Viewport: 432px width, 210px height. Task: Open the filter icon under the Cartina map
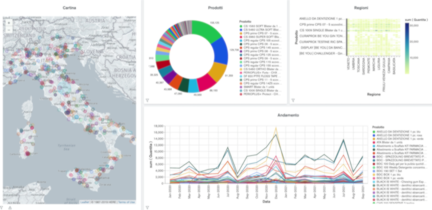coord(1,208)
